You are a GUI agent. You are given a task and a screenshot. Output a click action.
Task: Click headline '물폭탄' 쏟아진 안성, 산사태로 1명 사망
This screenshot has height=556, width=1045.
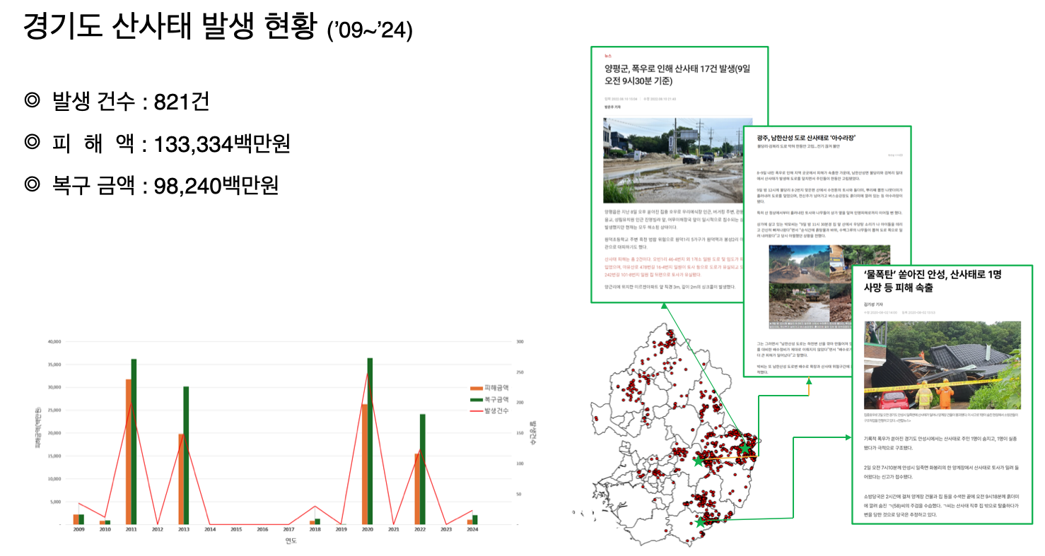coord(932,281)
